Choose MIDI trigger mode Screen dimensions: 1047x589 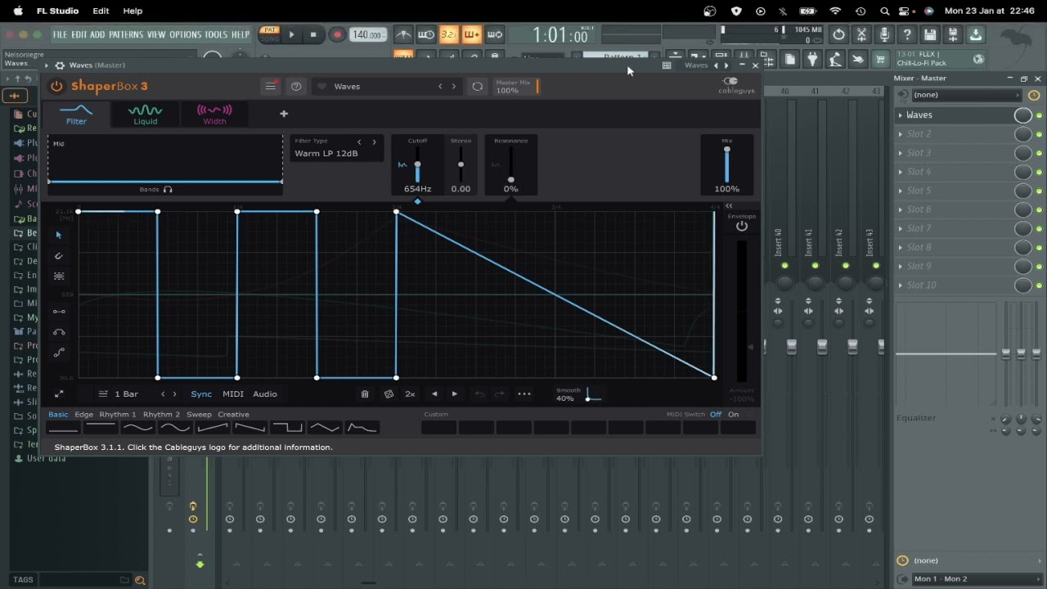(233, 394)
